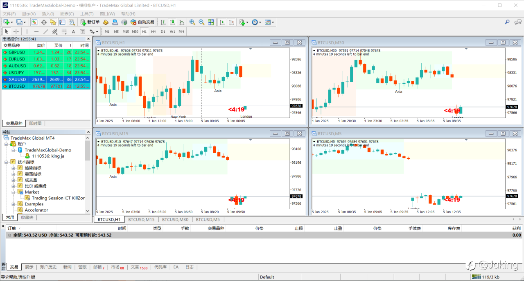Toggle the Navigator panel star icon
524x281 pixels.
53,22
